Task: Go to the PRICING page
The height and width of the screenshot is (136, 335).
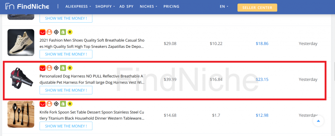Action: pyautogui.click(x=171, y=7)
